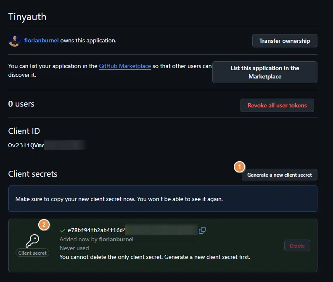Click the Client ID value Ov23liQVme
The image size is (333, 282).
click(26, 146)
